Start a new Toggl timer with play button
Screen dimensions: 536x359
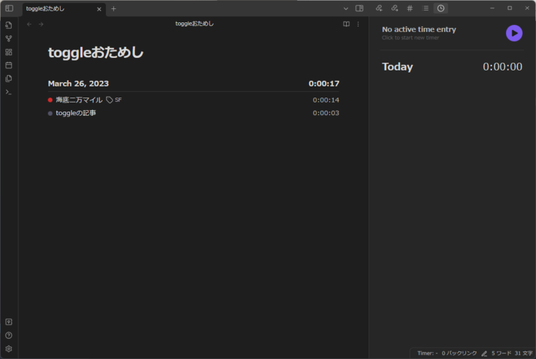pos(514,33)
